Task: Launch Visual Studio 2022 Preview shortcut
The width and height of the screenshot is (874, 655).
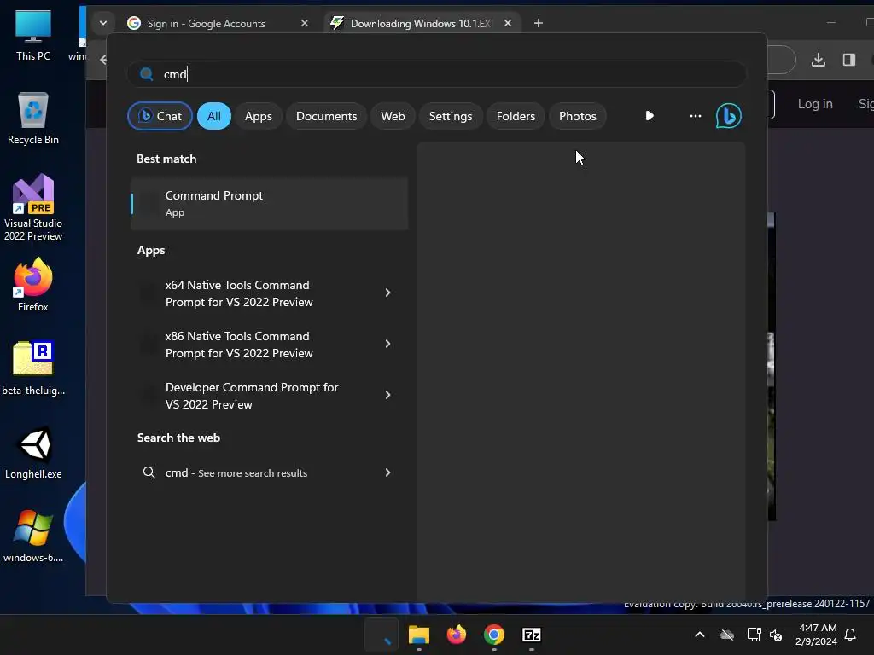Action: click(33, 208)
